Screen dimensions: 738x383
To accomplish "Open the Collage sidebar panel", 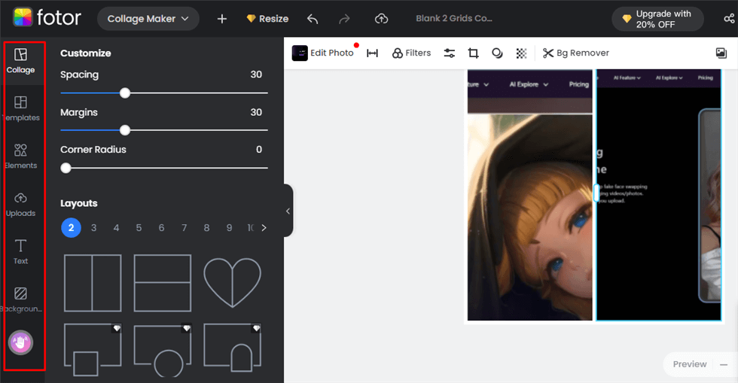I will coord(21,61).
